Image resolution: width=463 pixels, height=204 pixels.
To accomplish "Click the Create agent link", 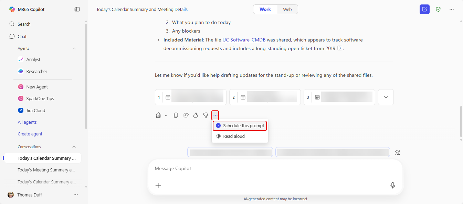I will (30, 134).
